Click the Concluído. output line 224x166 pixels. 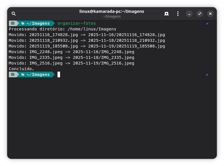(21, 69)
